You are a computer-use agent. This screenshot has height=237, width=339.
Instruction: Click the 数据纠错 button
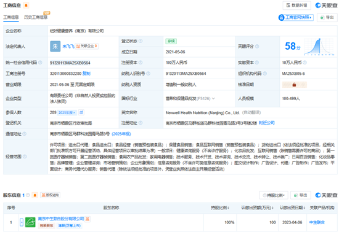click(x=296, y=6)
